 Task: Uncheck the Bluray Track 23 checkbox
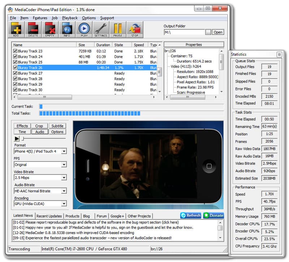15,51
